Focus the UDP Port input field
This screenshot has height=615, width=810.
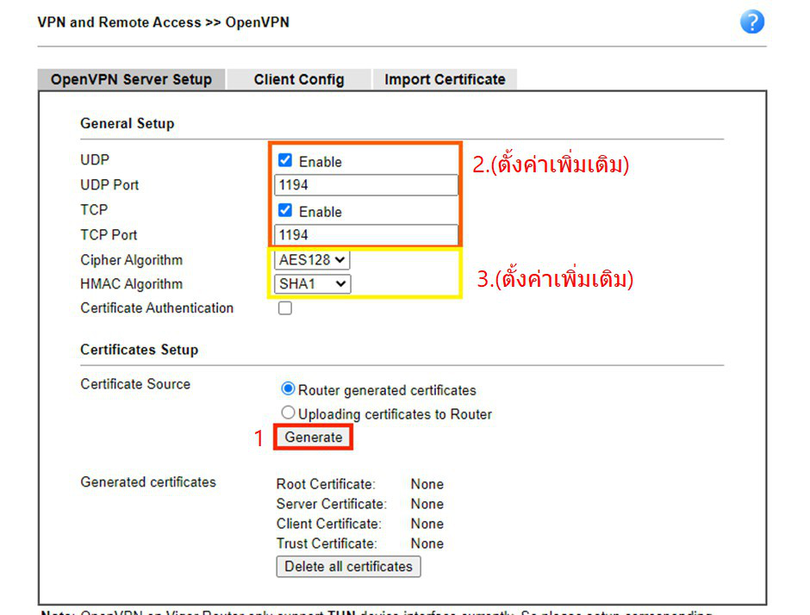click(x=365, y=185)
